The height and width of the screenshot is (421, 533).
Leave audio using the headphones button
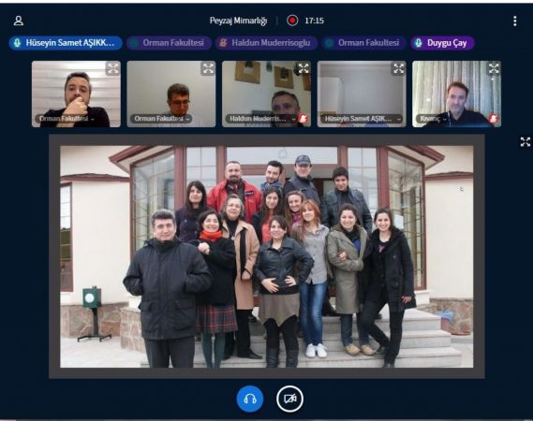(x=250, y=399)
